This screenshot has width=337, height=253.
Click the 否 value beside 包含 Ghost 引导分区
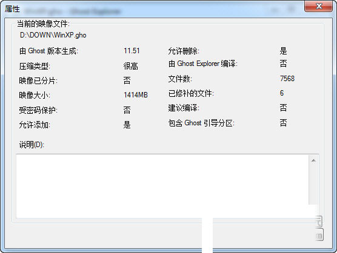point(283,123)
